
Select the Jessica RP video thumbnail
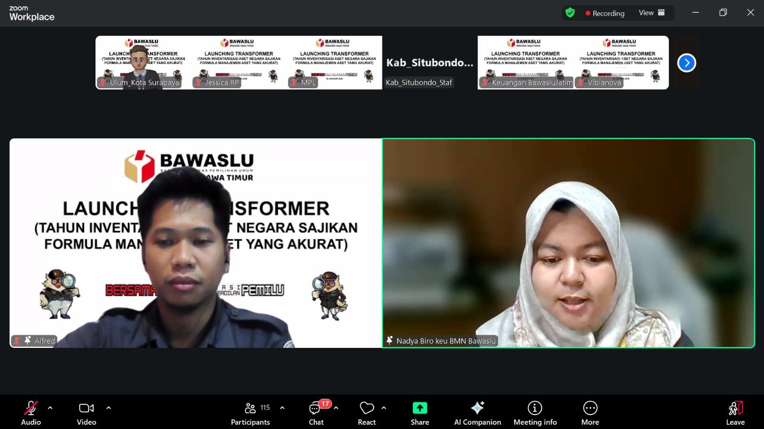tap(239, 63)
